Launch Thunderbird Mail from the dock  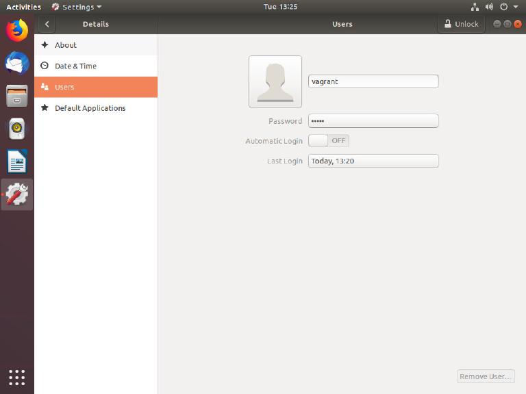click(x=17, y=63)
